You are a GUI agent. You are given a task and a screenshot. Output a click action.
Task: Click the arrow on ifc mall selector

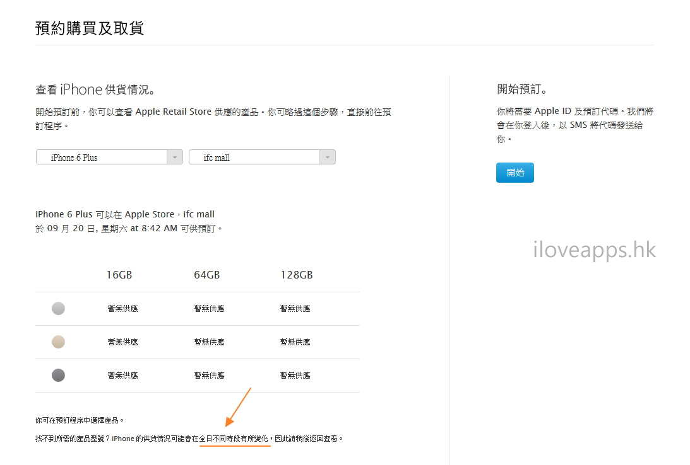pyautogui.click(x=328, y=157)
